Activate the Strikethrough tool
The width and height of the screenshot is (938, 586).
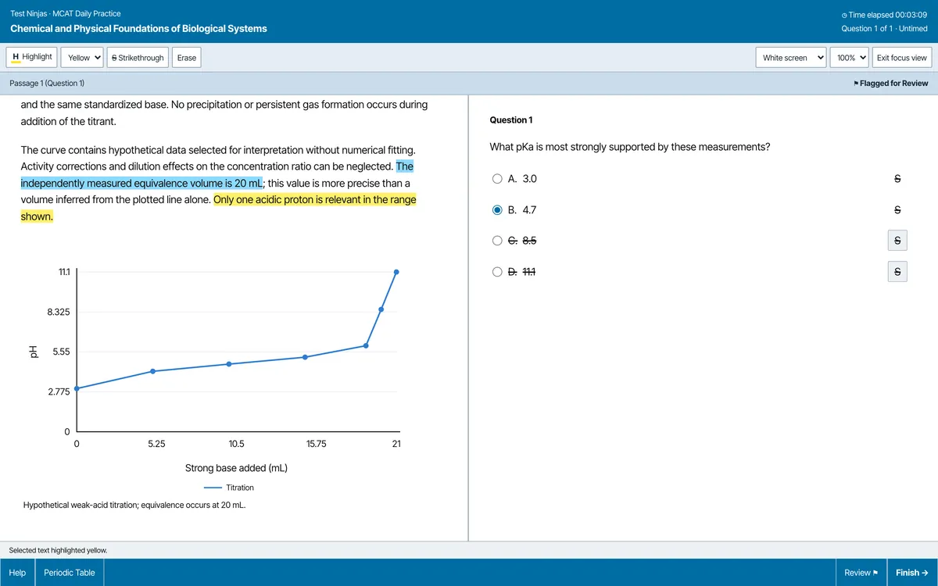138,58
